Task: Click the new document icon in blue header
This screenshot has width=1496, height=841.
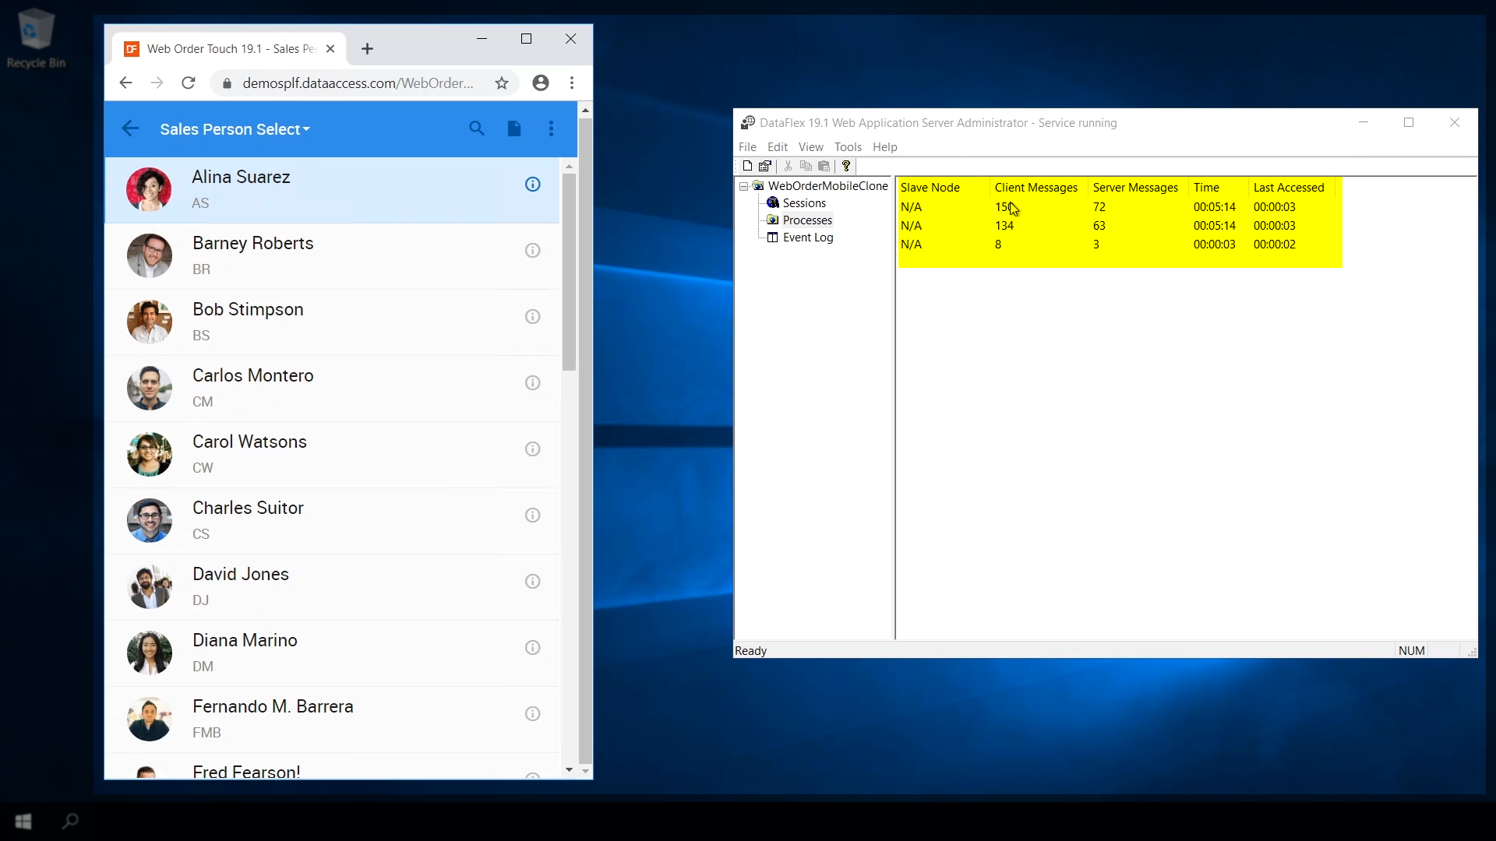Action: click(x=514, y=129)
